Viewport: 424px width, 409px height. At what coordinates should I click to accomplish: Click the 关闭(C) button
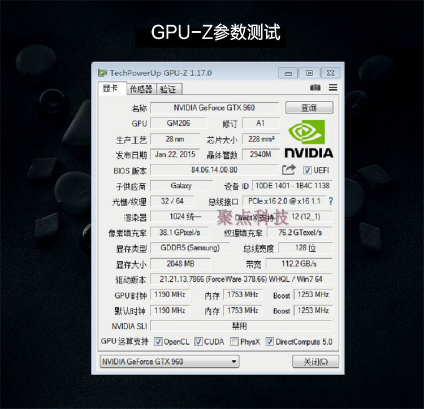[315, 362]
